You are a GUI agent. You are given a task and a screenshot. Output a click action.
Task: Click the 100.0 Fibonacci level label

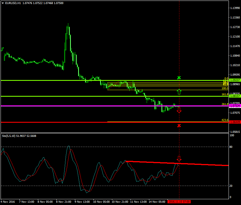pos(225,88)
